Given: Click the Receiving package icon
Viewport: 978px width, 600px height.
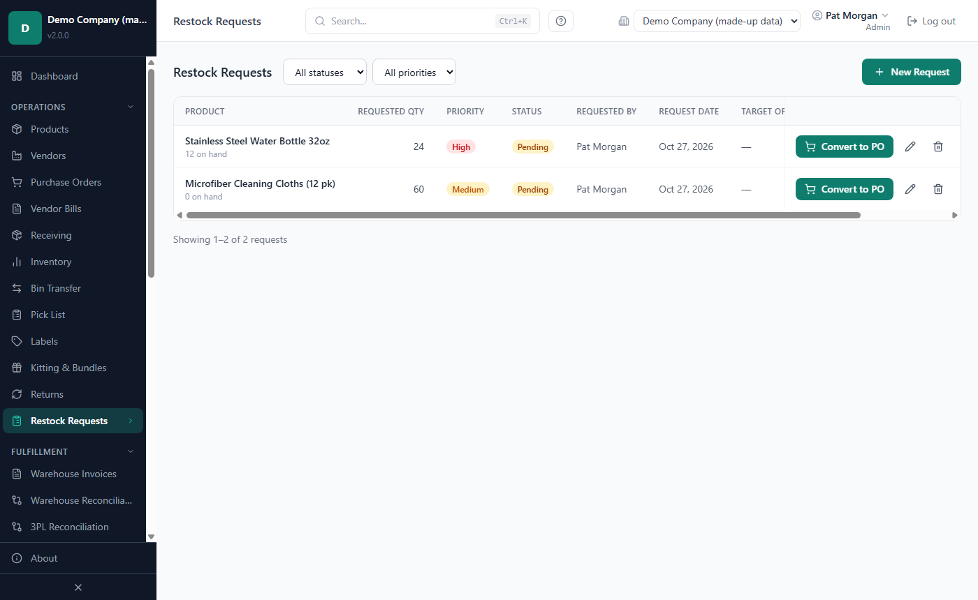Looking at the screenshot, I should click(17, 235).
